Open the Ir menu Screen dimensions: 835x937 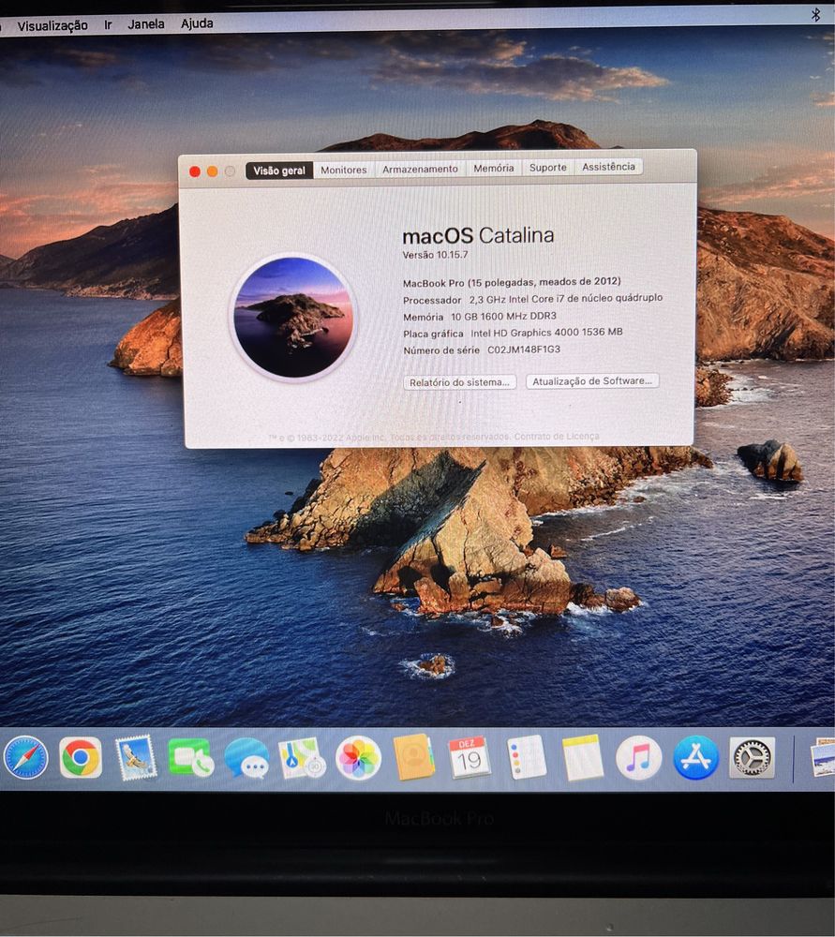point(108,24)
